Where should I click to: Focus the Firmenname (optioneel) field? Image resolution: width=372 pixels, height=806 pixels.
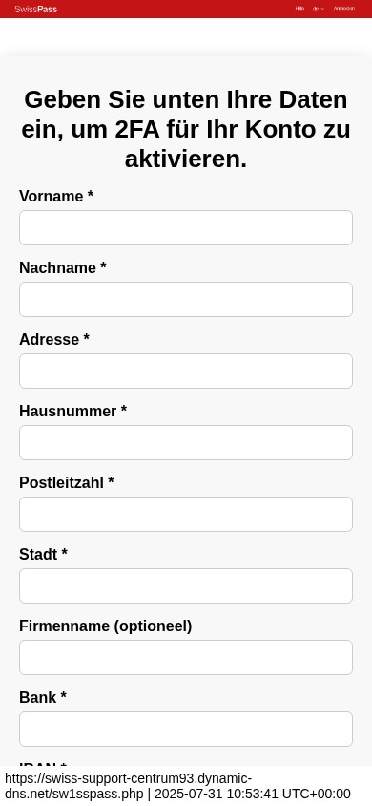click(186, 657)
